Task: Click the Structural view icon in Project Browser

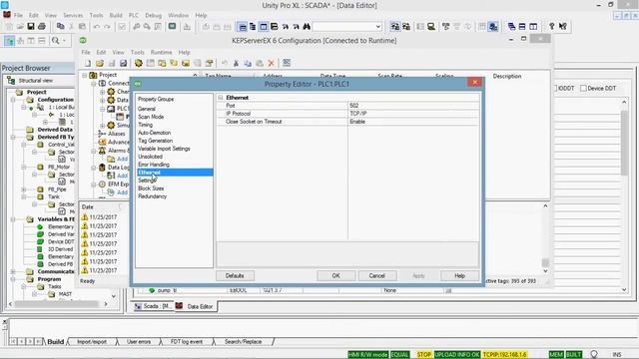Action: point(11,80)
